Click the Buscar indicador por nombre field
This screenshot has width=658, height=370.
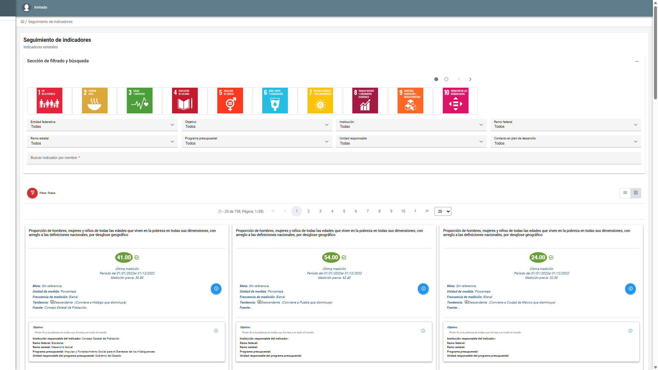334,158
